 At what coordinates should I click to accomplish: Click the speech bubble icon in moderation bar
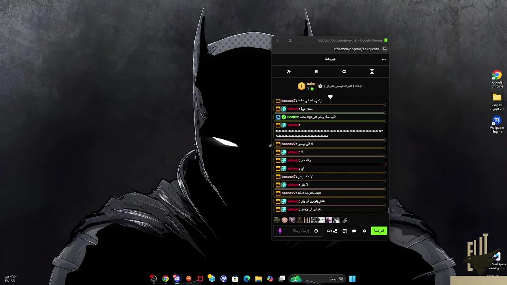344,72
